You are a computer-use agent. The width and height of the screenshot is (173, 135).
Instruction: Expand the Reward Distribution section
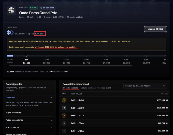pyautogui.click(x=29, y=134)
